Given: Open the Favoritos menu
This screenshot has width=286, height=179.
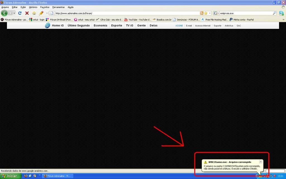Looking at the screenshot, I should [45, 7].
